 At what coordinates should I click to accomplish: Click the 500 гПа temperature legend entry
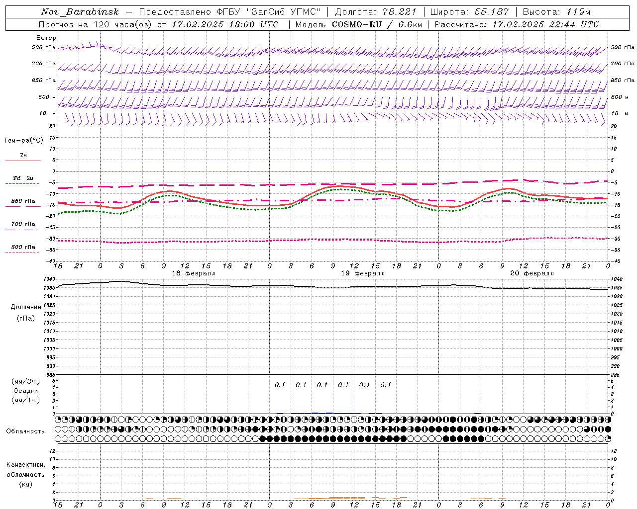[23, 247]
